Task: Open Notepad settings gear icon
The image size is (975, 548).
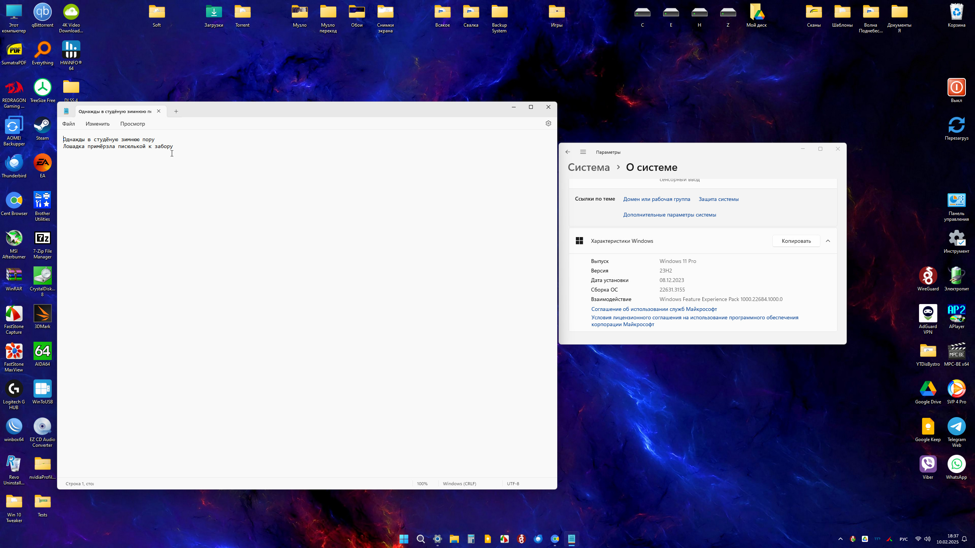Action: coord(548,123)
